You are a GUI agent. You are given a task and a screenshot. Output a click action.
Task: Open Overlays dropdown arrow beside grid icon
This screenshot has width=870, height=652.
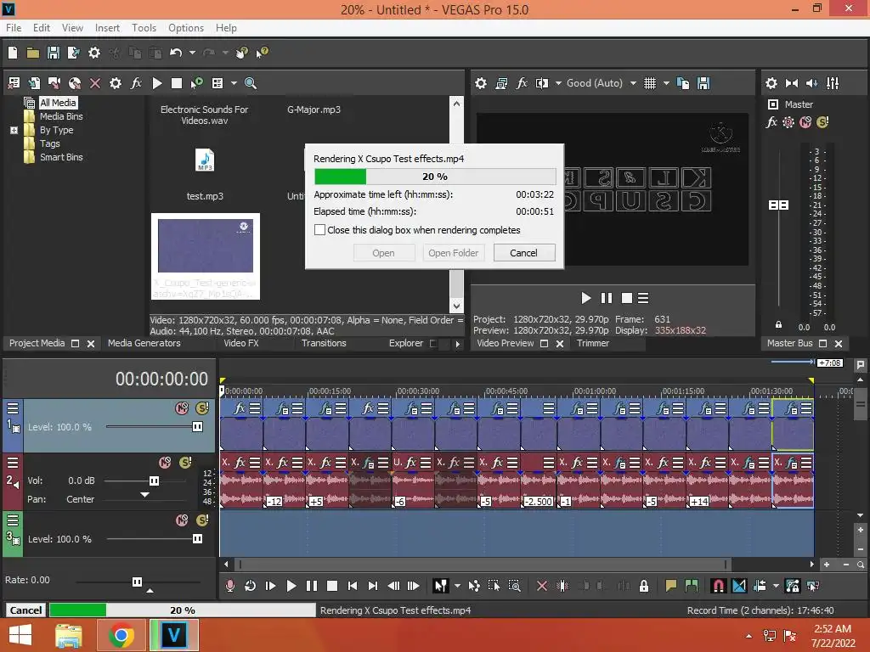(x=666, y=83)
